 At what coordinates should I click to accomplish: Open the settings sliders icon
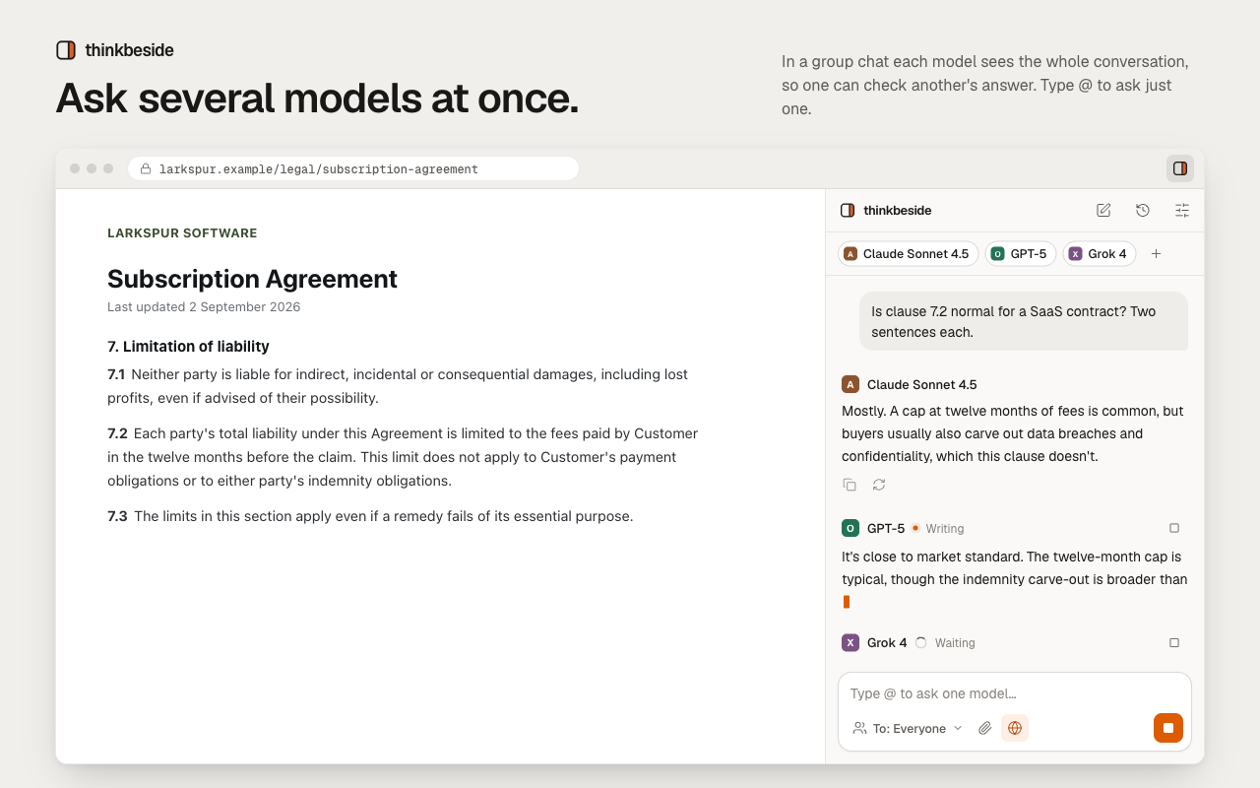click(1182, 210)
